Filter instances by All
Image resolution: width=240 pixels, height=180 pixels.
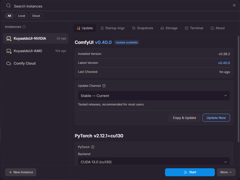pos(9,16)
